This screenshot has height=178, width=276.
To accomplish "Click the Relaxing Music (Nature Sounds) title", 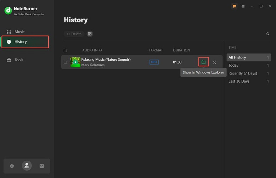I will [106, 60].
